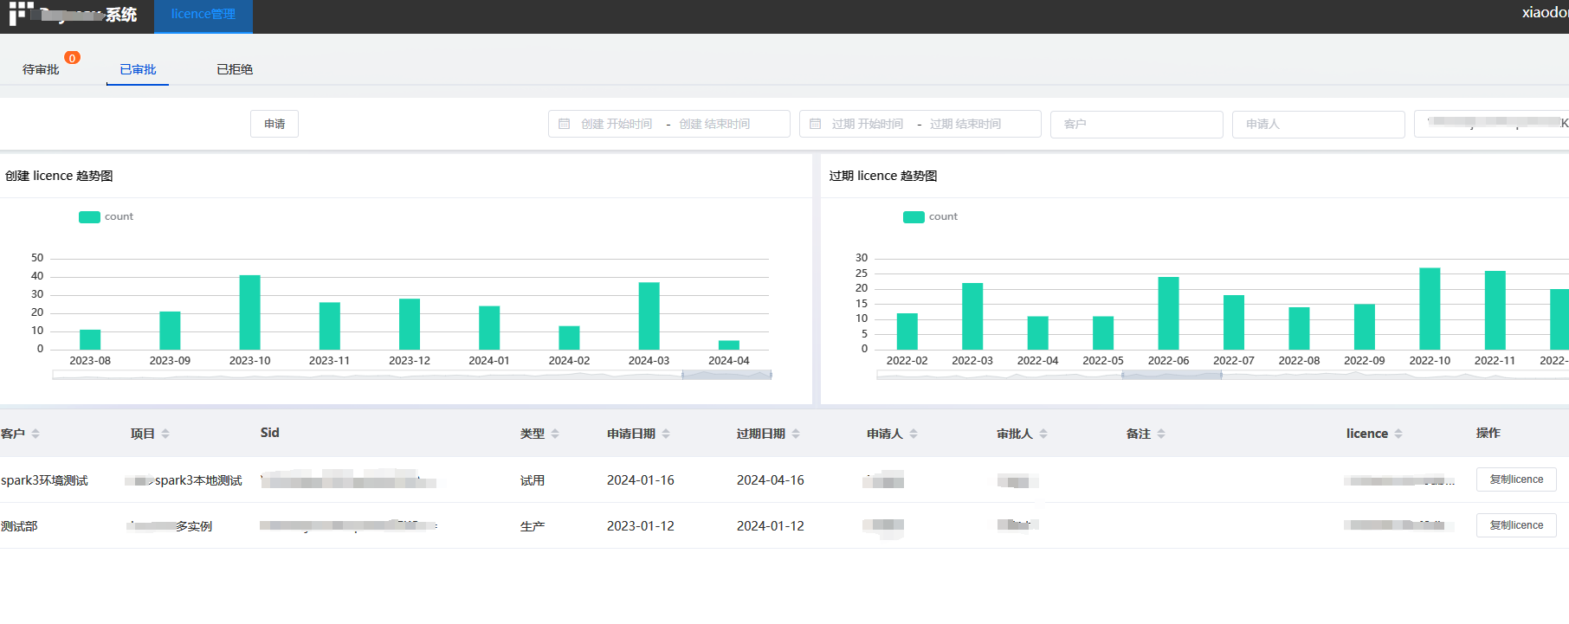Toggle count legend in 创建 licence chart

(106, 216)
